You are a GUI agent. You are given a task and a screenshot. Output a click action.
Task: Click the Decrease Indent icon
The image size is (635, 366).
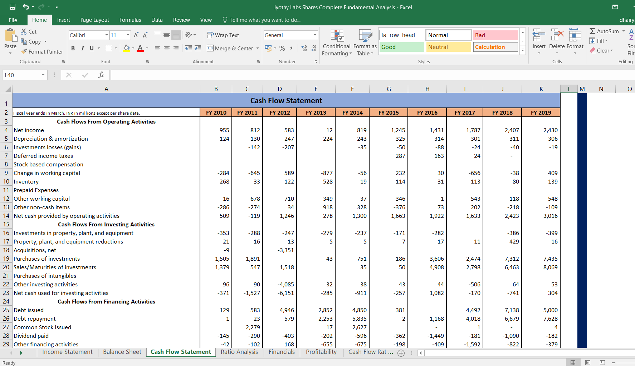coord(189,48)
